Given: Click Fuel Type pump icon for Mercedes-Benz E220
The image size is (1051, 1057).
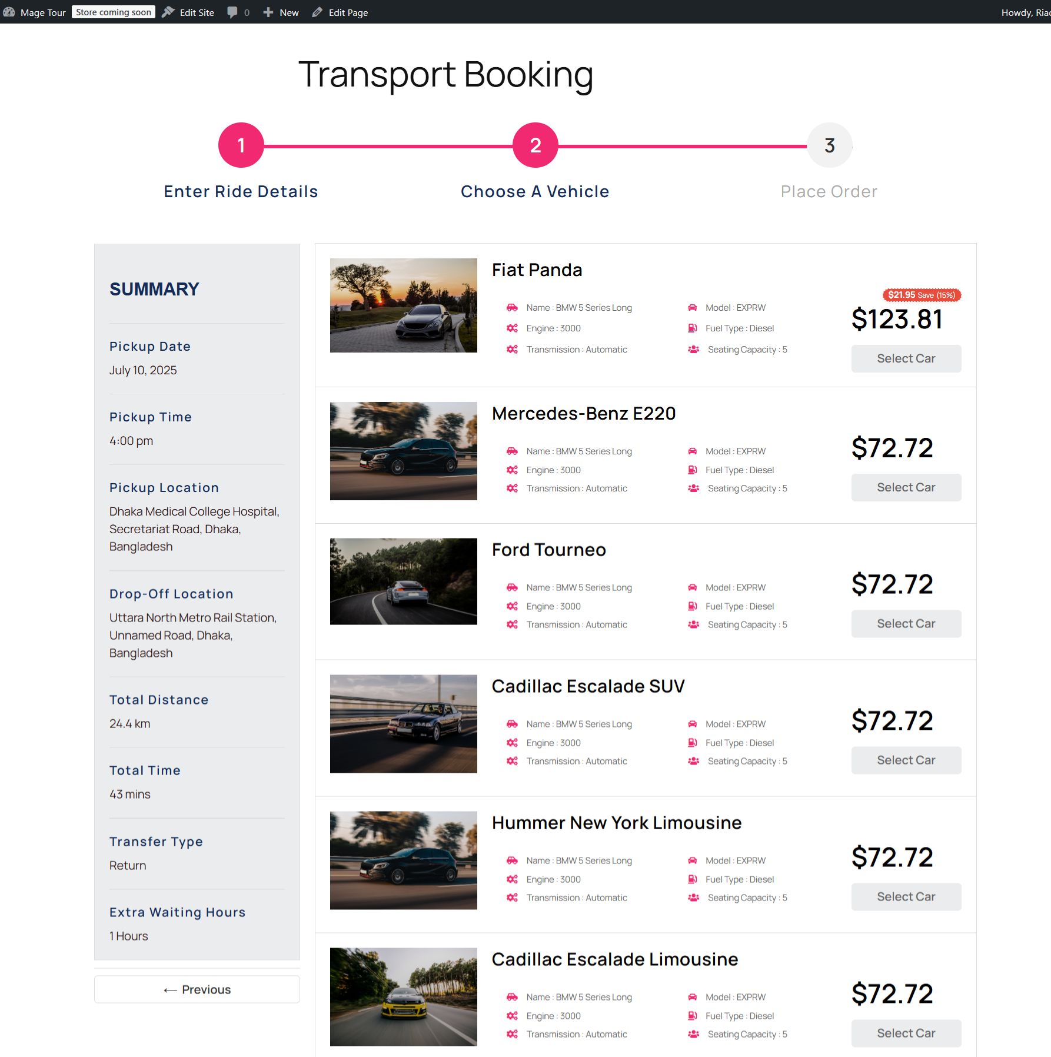Looking at the screenshot, I should 693,470.
